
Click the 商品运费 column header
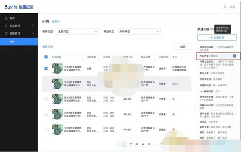145,57
